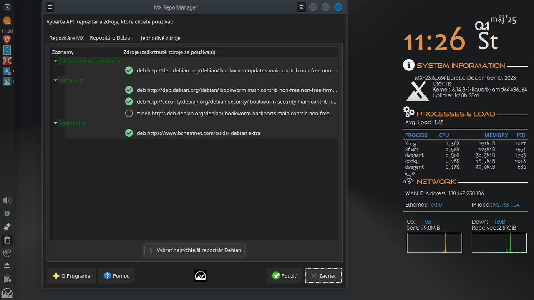534x300 pixels.
Task: Click the green gear tray icon
Action: tap(7, 214)
